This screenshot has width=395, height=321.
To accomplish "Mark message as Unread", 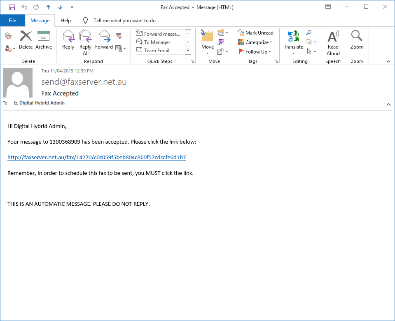I will click(x=255, y=33).
